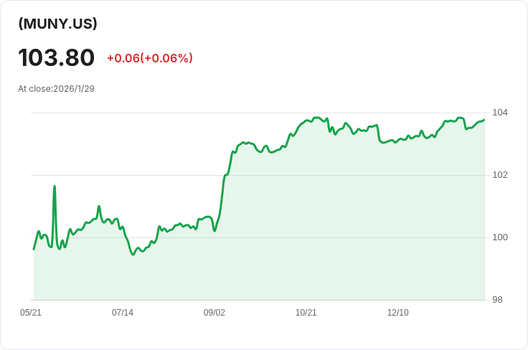Click the leftmost start of the price line
Viewport: 528px width, 350px height.
[34, 249]
